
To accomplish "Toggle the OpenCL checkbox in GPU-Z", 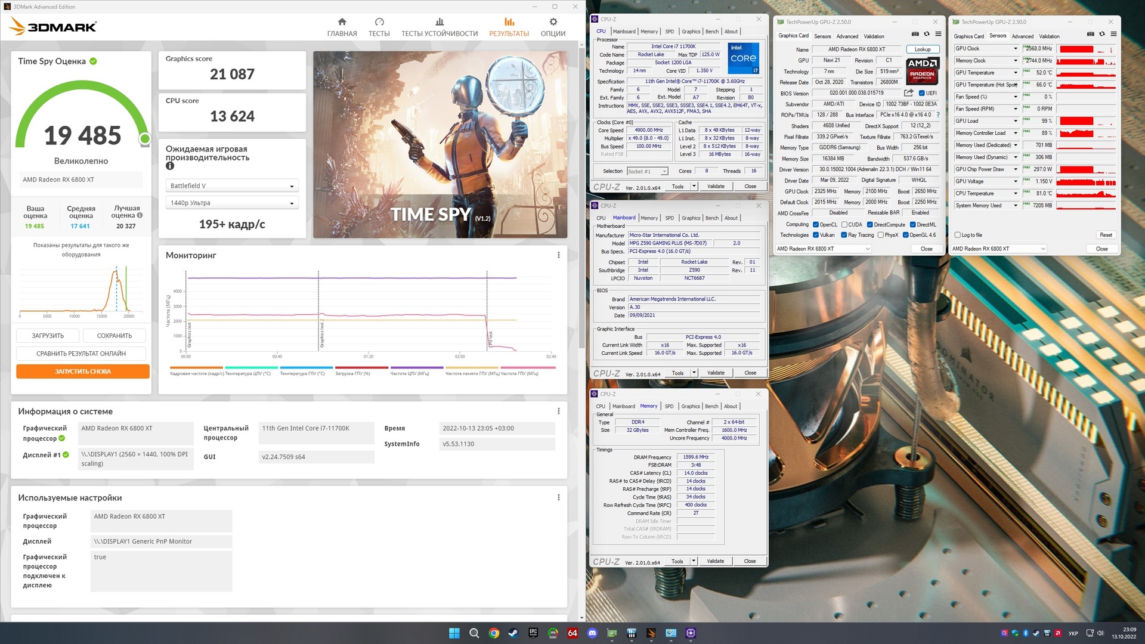I will (815, 225).
